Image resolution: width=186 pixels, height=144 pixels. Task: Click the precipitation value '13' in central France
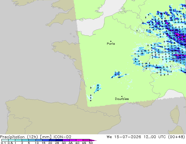tap(119, 77)
